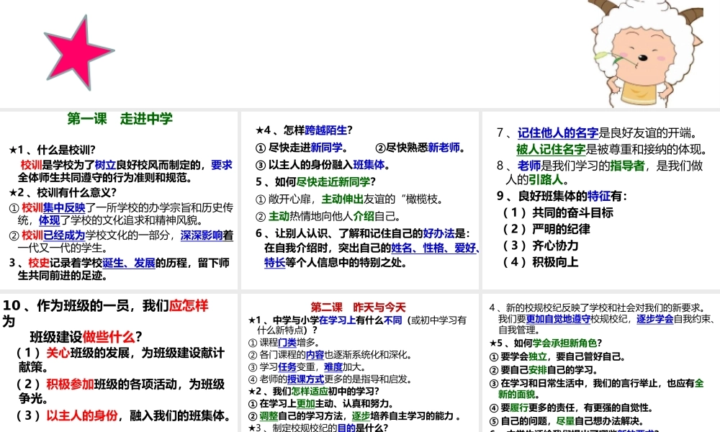
Task: Open the underlined "更加自觉地遵守"
Action: [559, 319]
